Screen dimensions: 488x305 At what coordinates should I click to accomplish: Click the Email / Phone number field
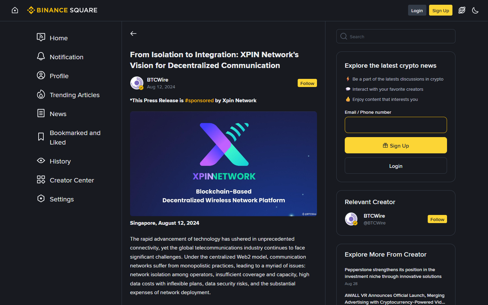point(396,125)
